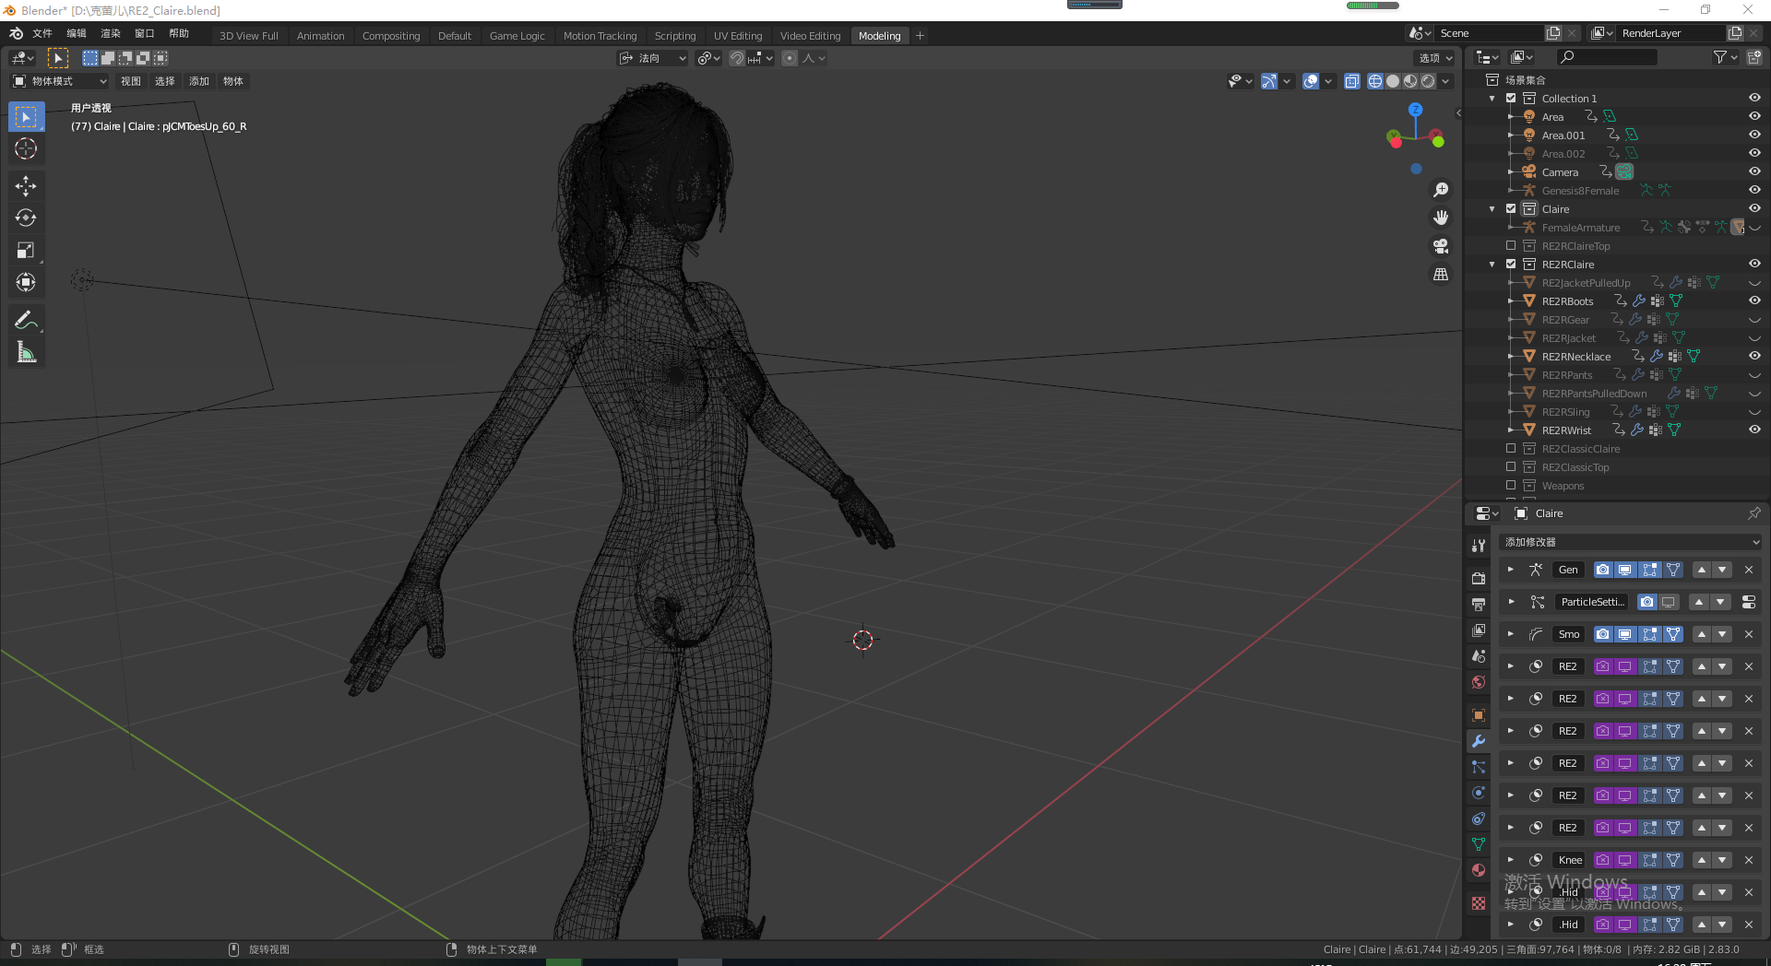Hide RE2RBoots with its eye icon
Viewport: 1771px width, 966px height.
click(1754, 301)
